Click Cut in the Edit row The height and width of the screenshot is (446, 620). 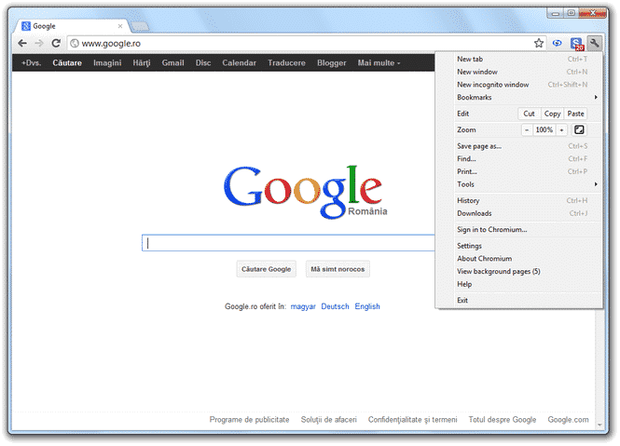529,114
